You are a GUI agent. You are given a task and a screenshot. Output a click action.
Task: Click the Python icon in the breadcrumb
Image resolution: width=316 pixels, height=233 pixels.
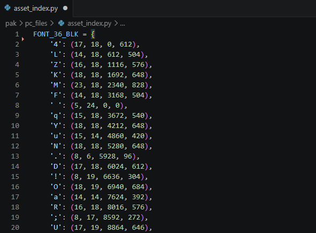pyautogui.click(x=61, y=23)
